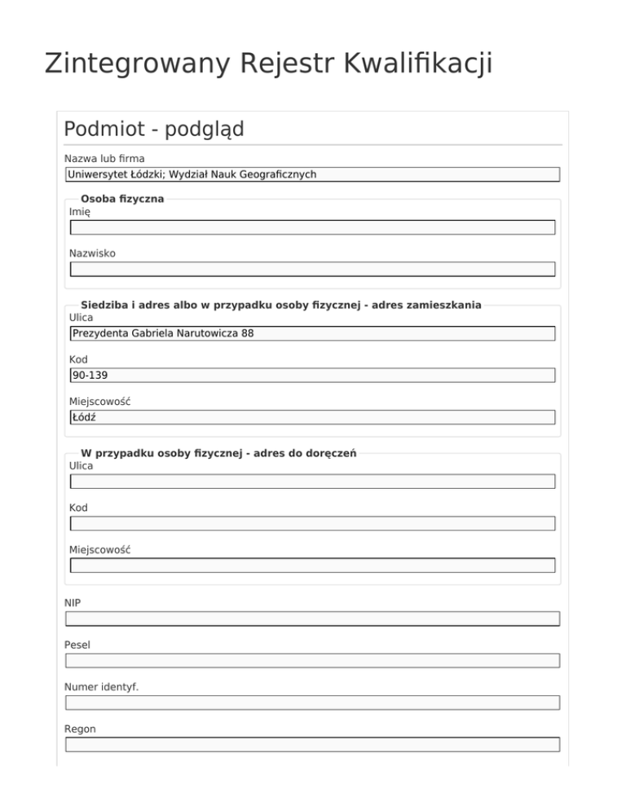Select the Miejscowość field containing Łódź
Viewport: 626px width, 810px height.
coord(312,417)
